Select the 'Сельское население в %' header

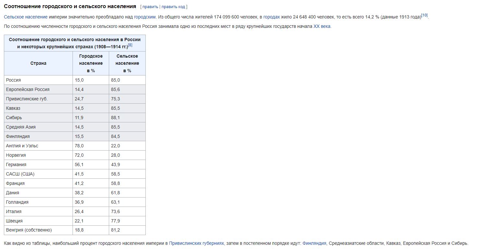pos(127,63)
